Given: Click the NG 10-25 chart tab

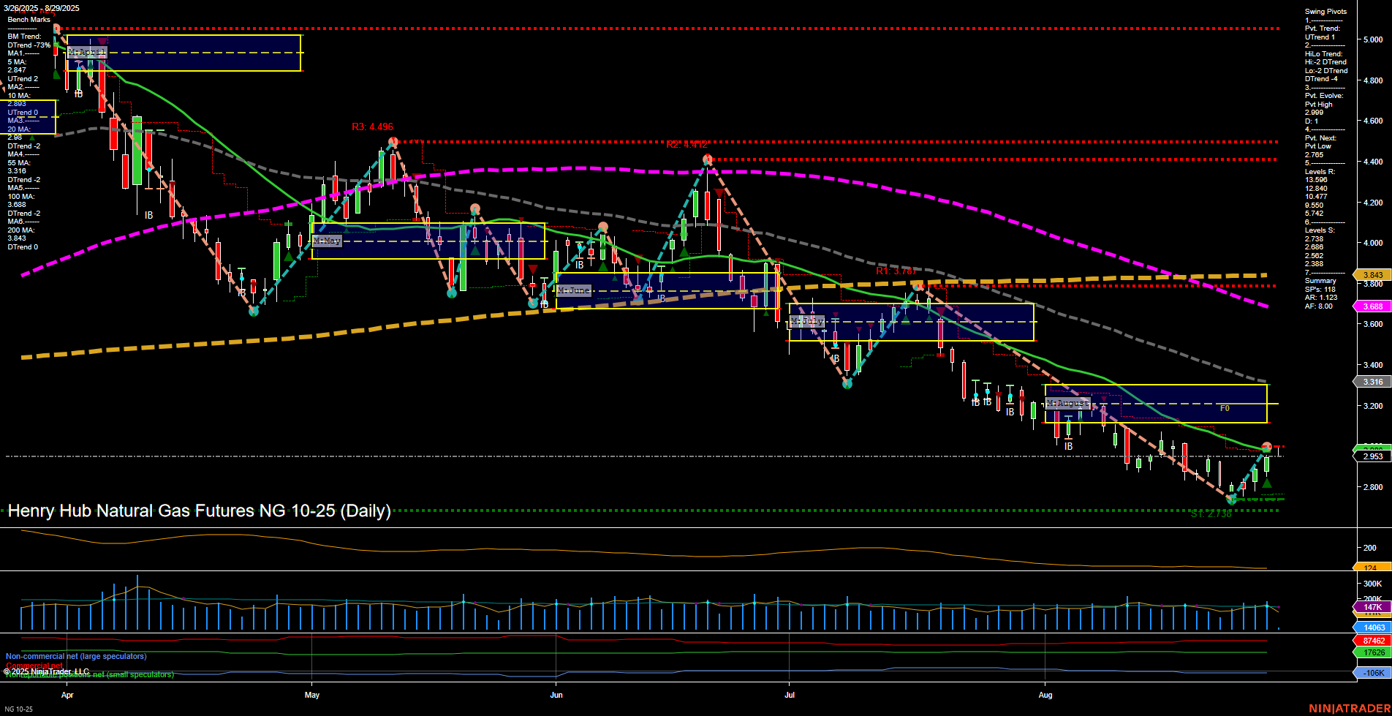Looking at the screenshot, I should click(x=18, y=709).
